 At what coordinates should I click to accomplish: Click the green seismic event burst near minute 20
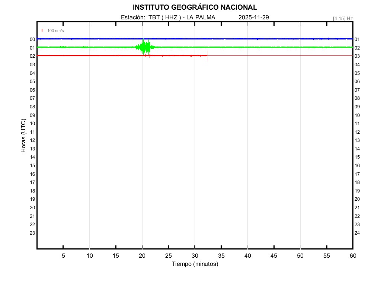(x=144, y=47)
